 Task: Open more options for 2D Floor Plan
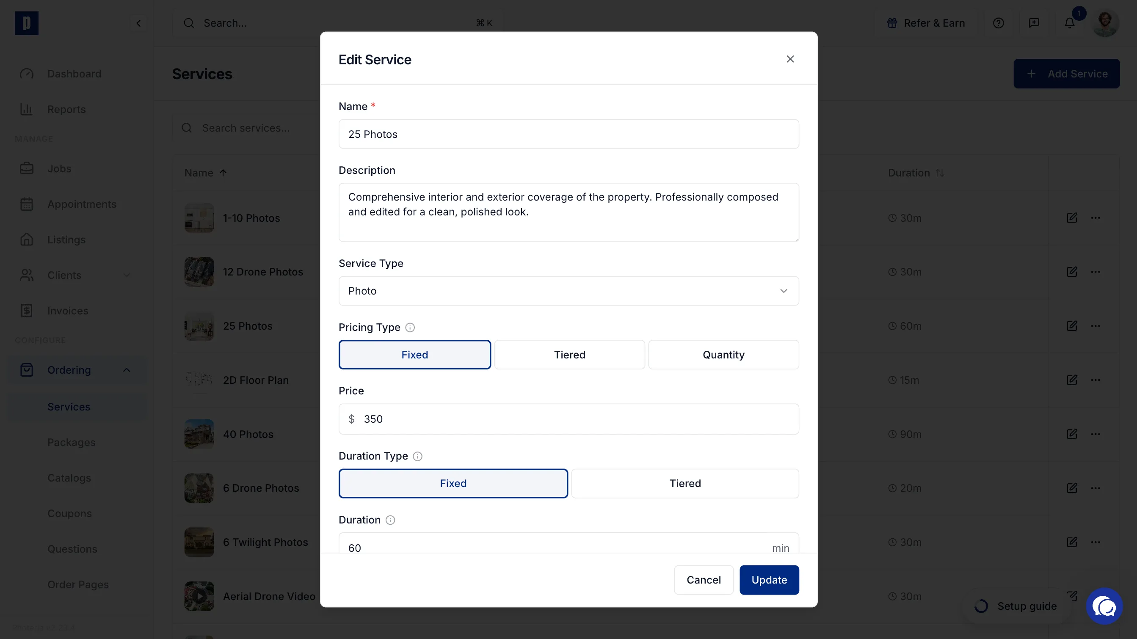[x=1096, y=380]
